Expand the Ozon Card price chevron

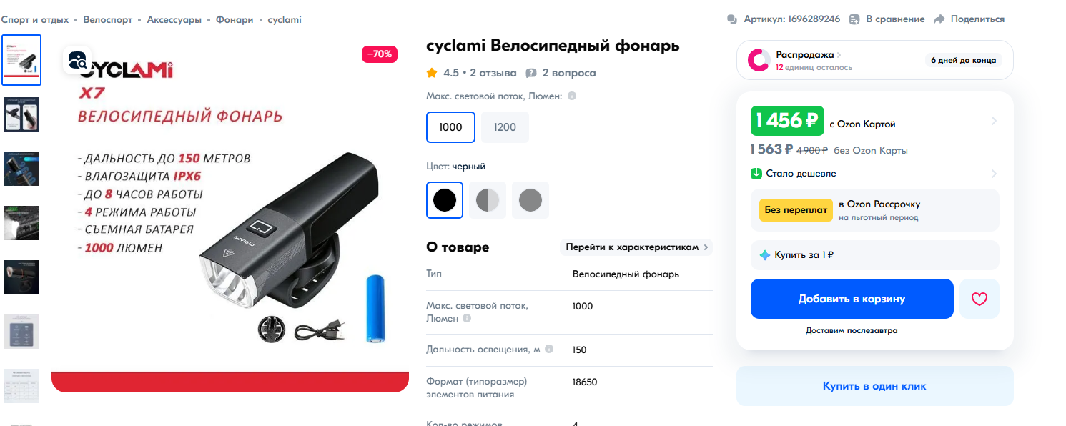coord(994,121)
